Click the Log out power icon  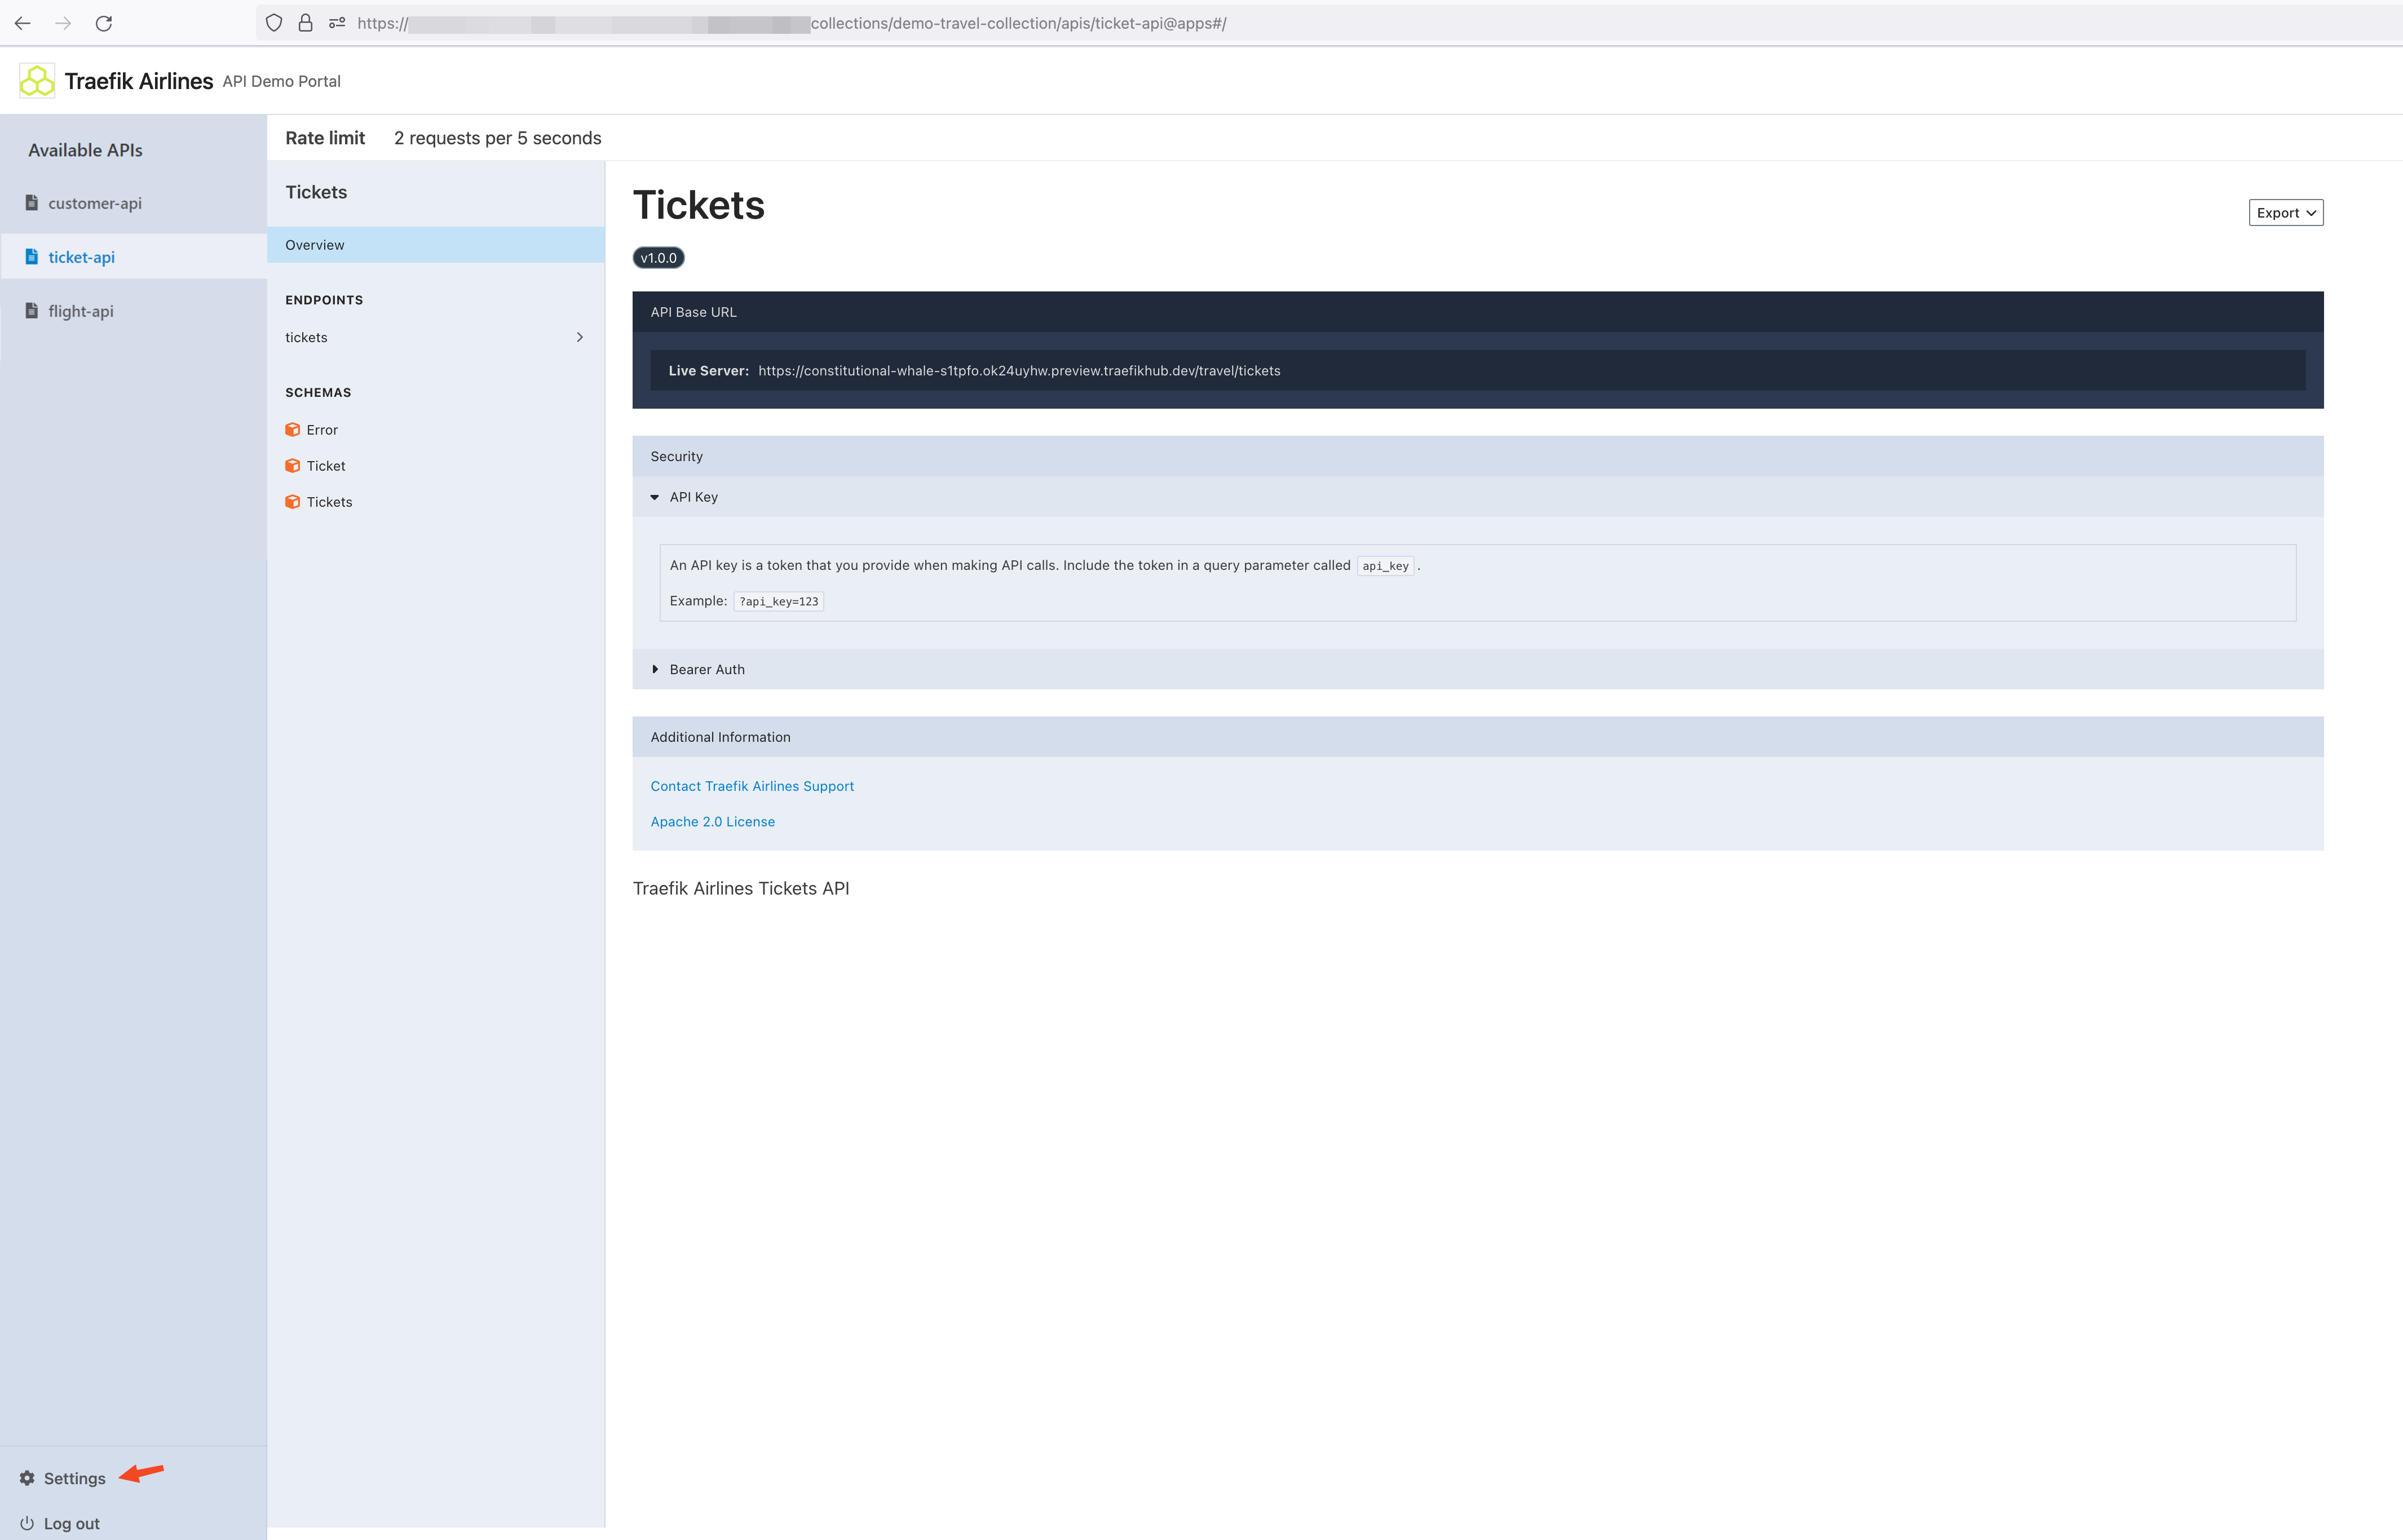tap(27, 1523)
